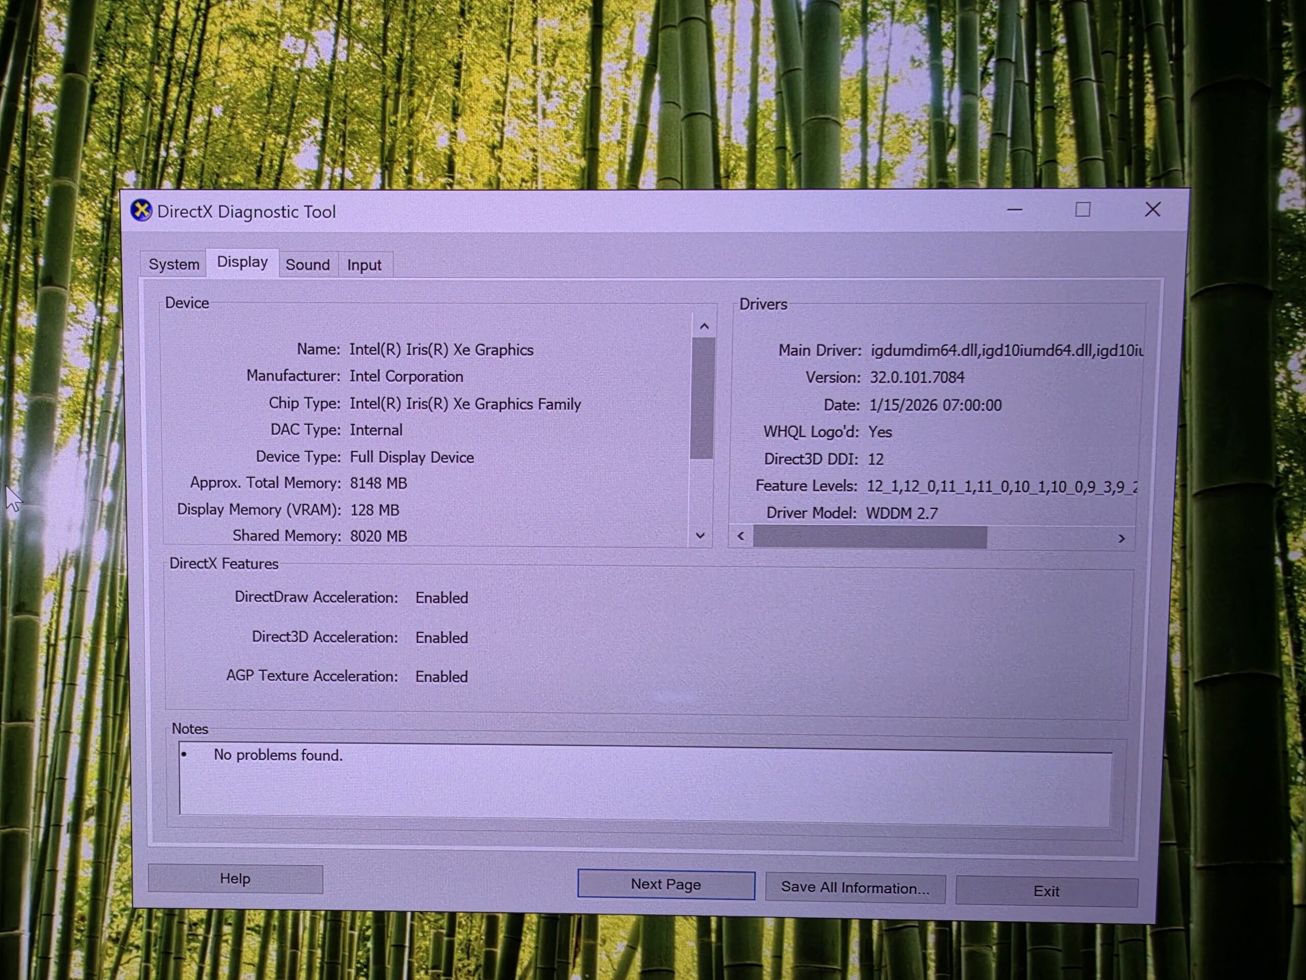Switch to the System tab
The image size is (1306, 980).
pos(173,264)
